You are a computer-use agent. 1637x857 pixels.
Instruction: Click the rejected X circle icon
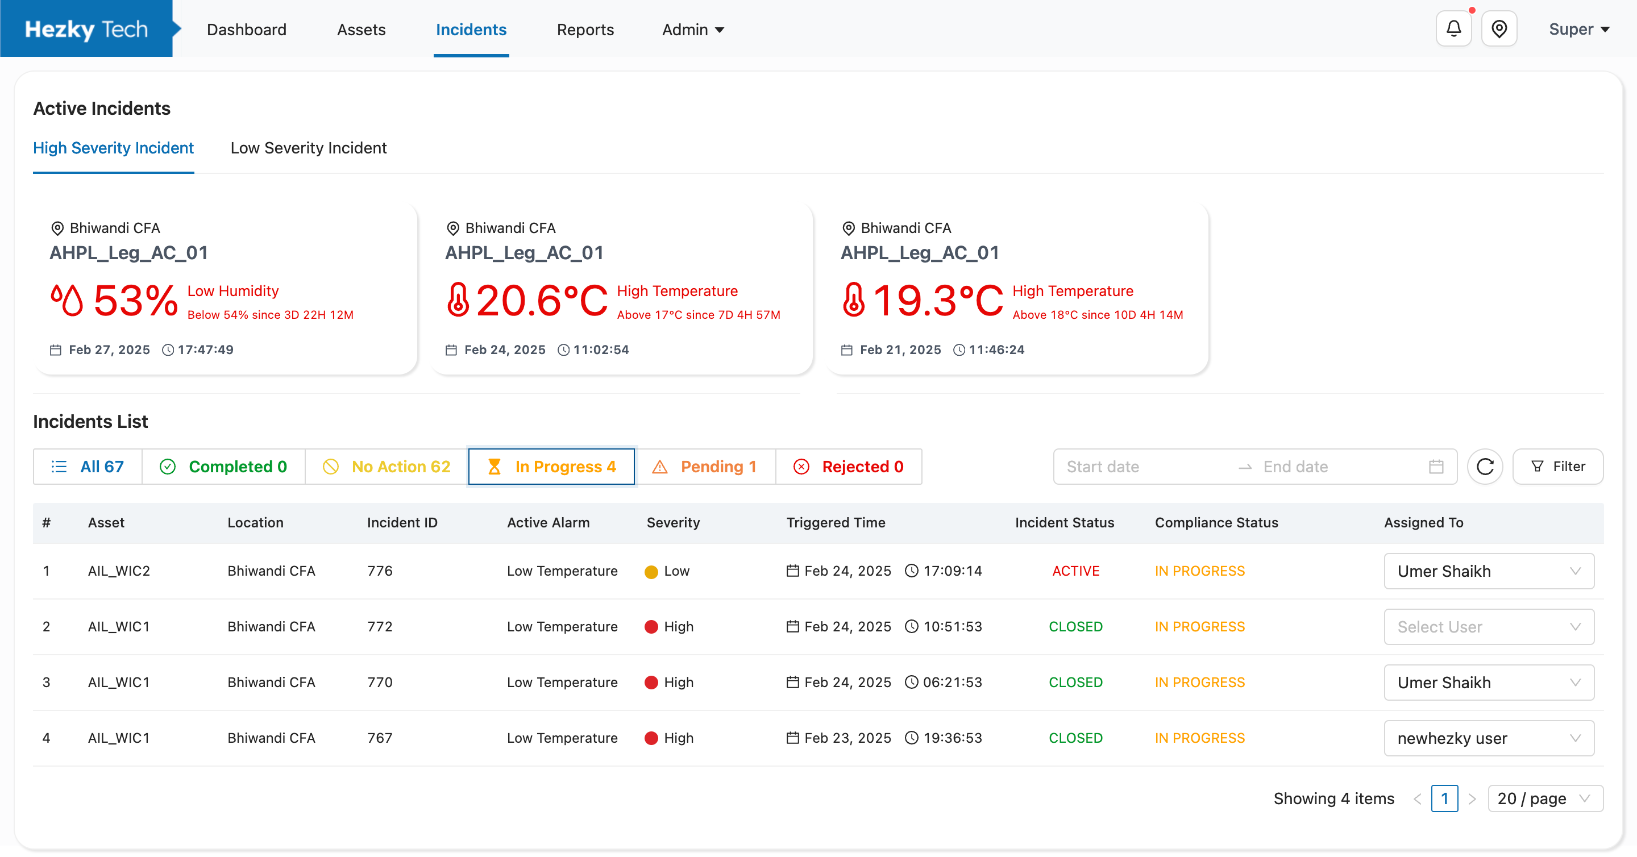(801, 467)
